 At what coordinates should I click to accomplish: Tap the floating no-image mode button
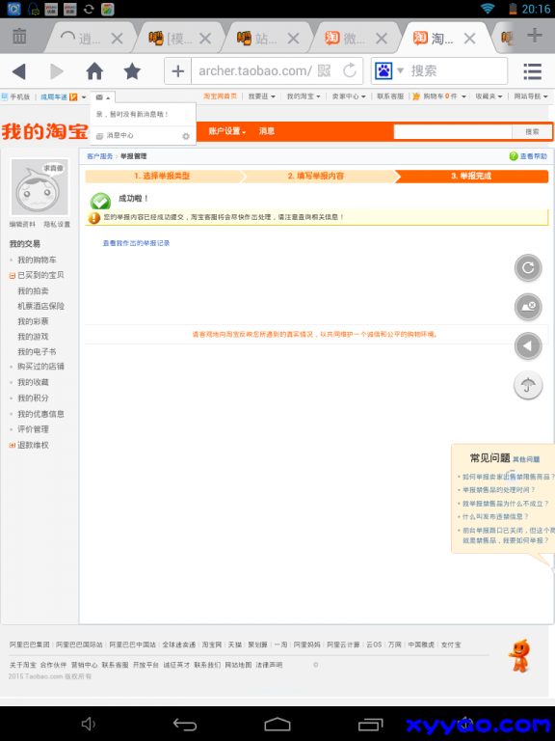coord(528,307)
